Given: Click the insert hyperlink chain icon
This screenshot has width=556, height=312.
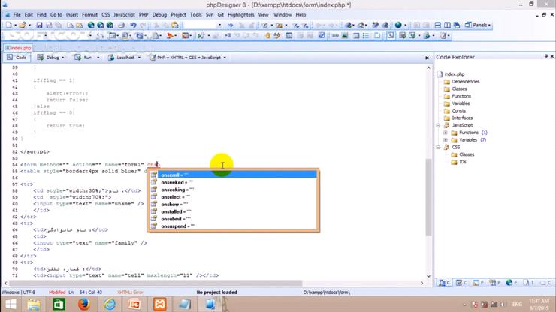Looking at the screenshot, I should (335, 36).
